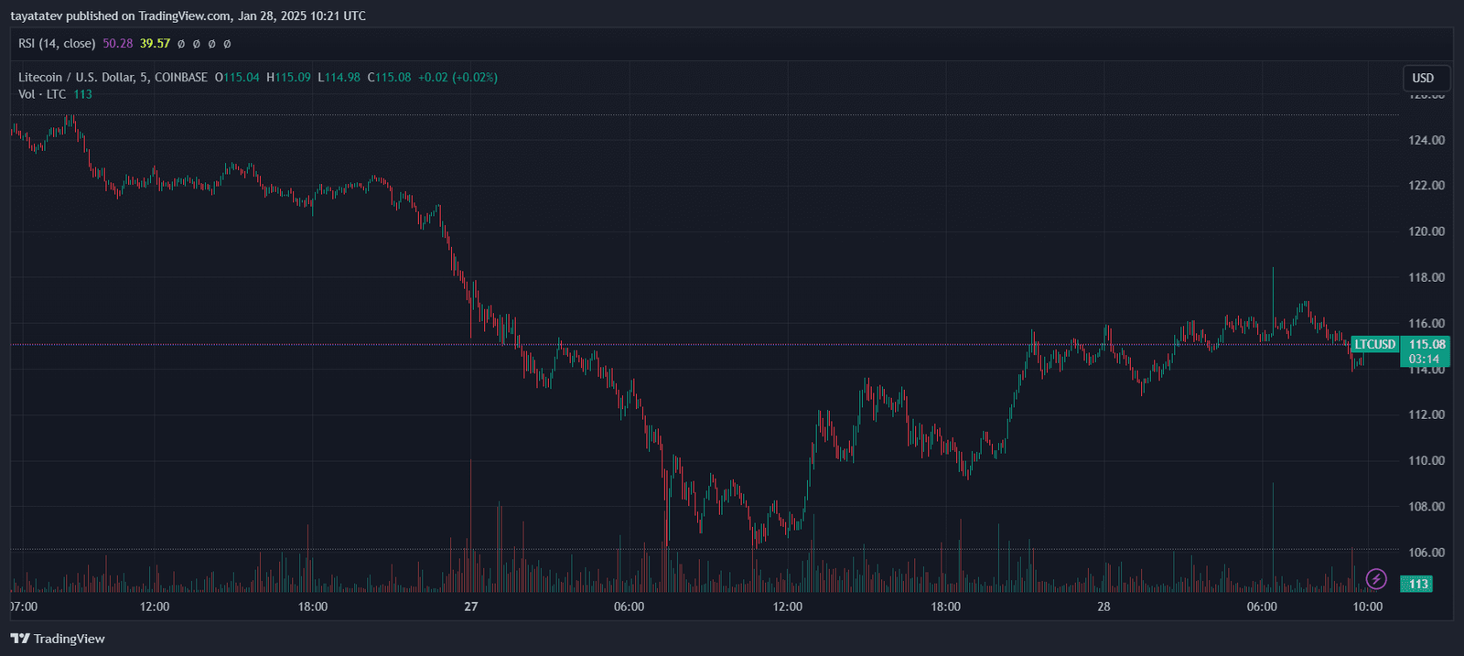Click the 07:00 time axis label
1464x656 pixels.
[24, 607]
